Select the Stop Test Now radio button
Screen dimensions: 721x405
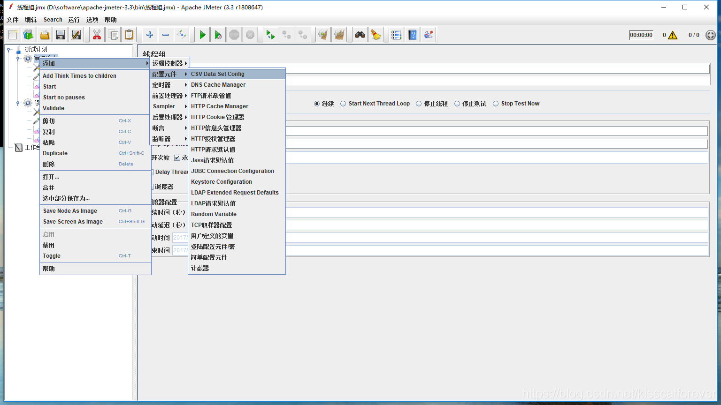tap(496, 104)
